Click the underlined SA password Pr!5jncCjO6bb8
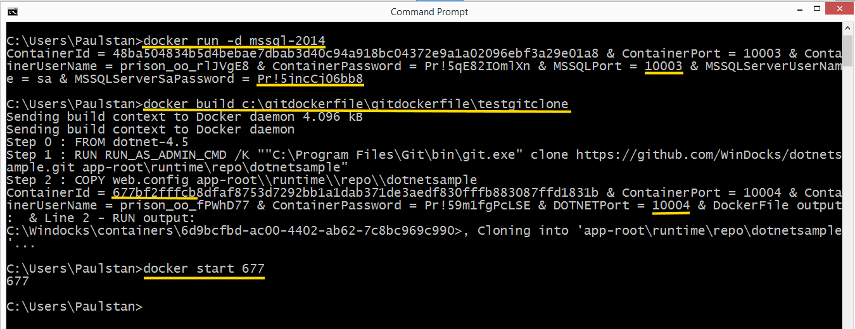 (310, 79)
